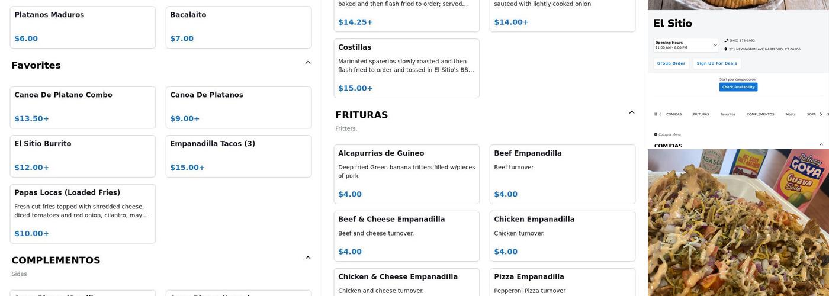829x296 pixels.
Task: Click the right arrow of the category bar
Action: click(x=821, y=114)
